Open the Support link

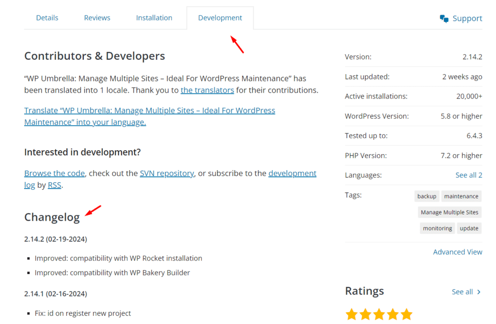coord(467,18)
